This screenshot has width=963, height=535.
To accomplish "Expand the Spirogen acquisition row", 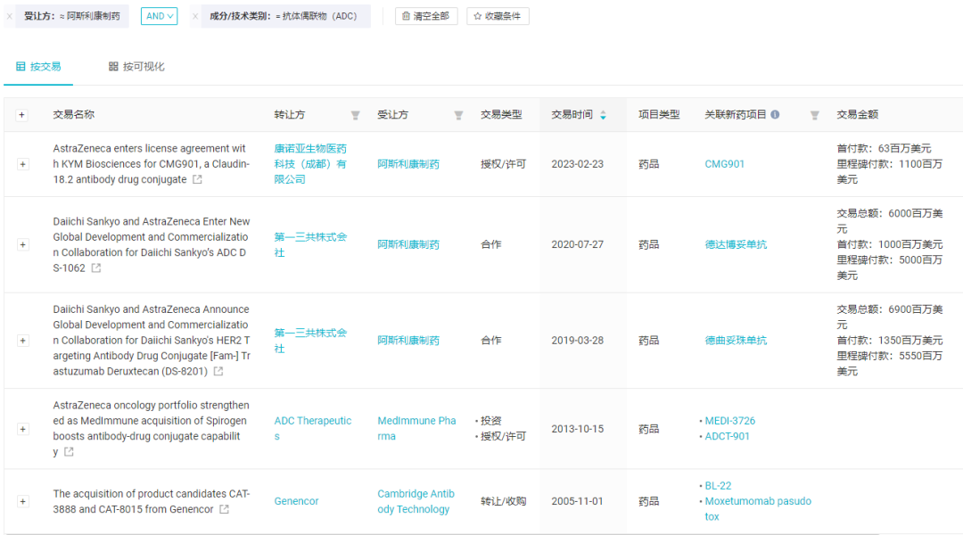I will tap(22, 429).
